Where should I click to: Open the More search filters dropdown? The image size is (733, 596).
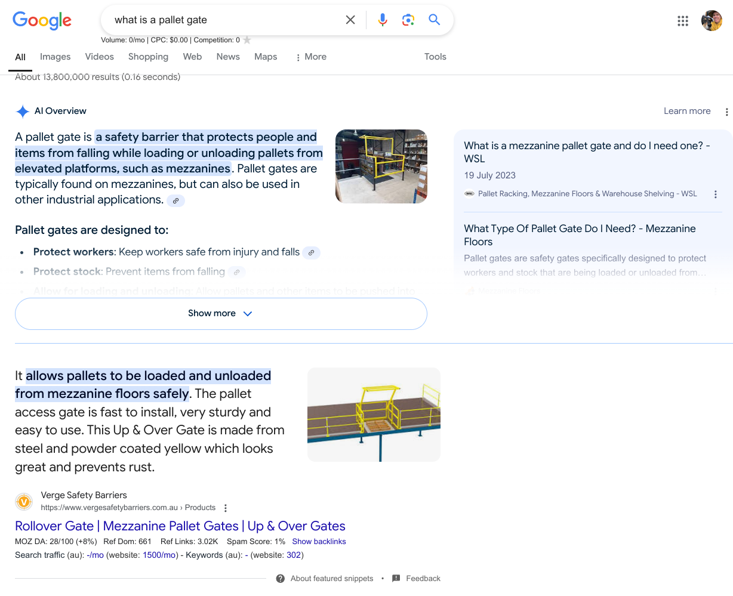[x=311, y=57]
